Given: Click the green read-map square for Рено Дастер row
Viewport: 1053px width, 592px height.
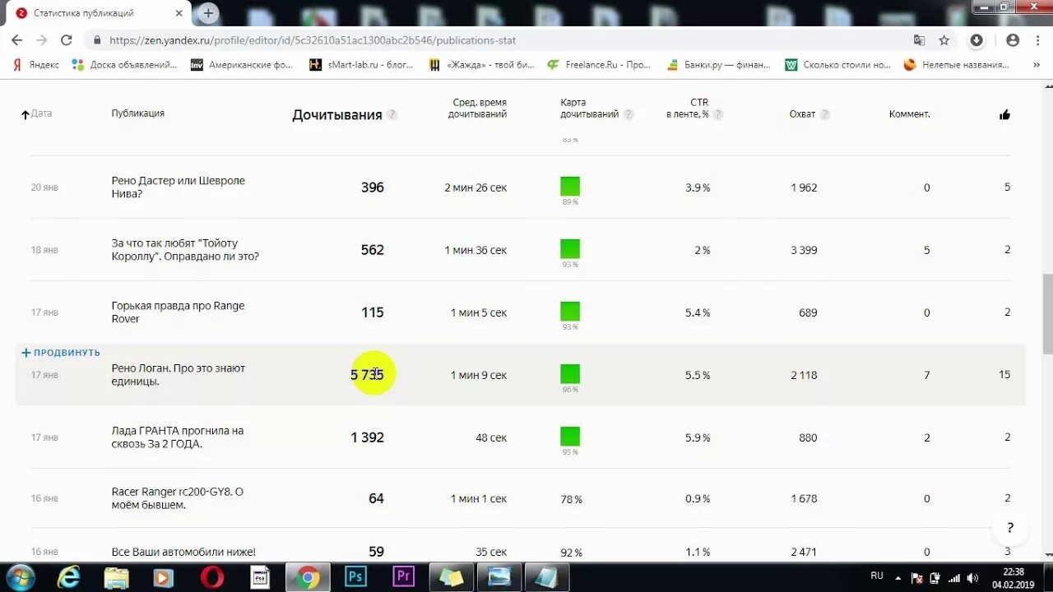Looking at the screenshot, I should point(570,187).
